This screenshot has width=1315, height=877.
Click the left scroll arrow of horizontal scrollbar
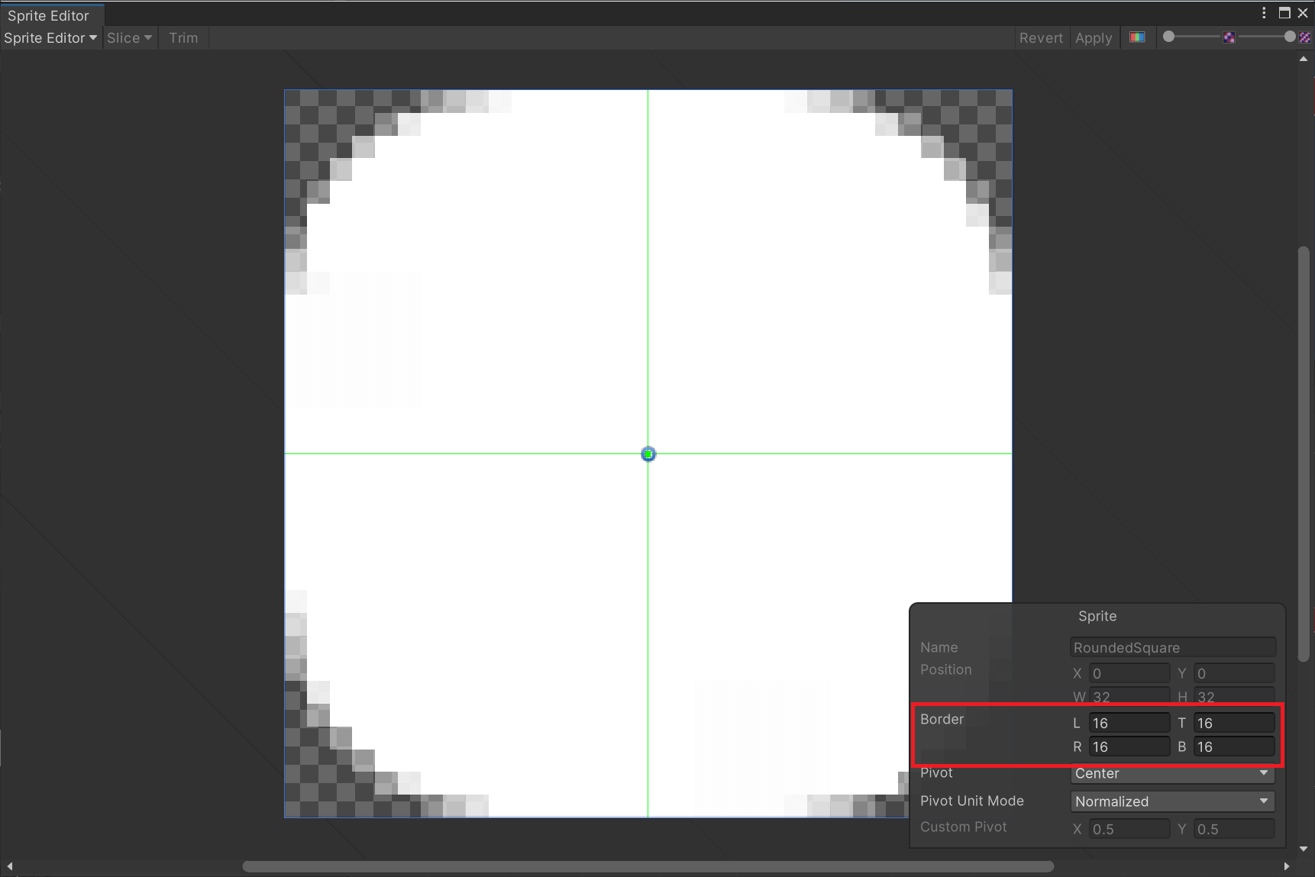tap(10, 866)
